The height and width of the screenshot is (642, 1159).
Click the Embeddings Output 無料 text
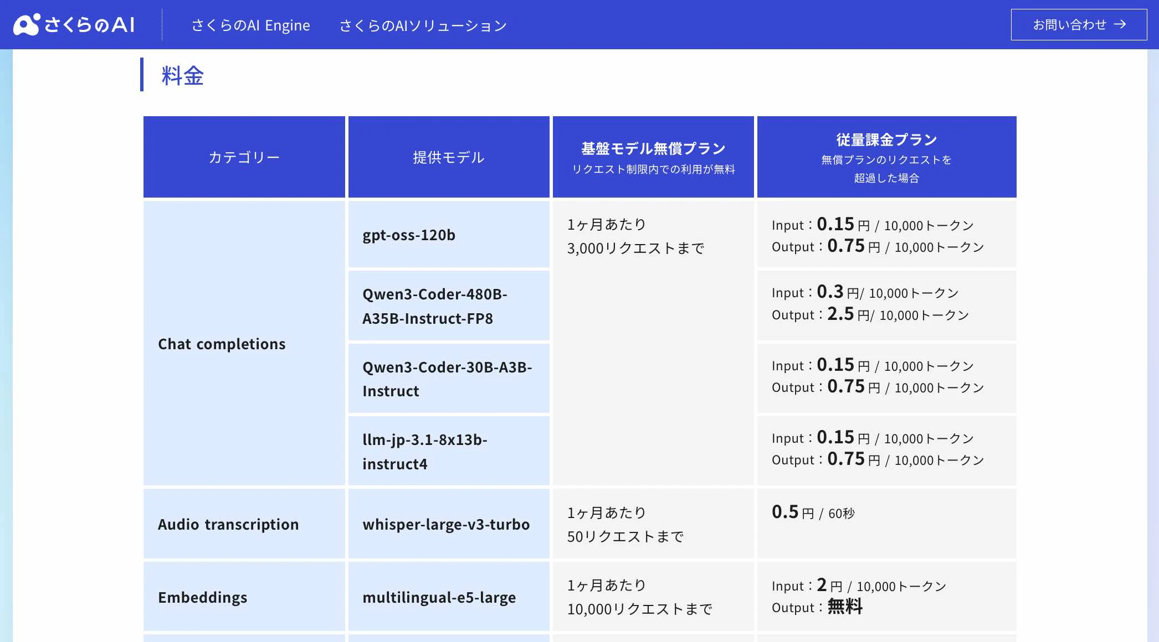[x=817, y=607]
